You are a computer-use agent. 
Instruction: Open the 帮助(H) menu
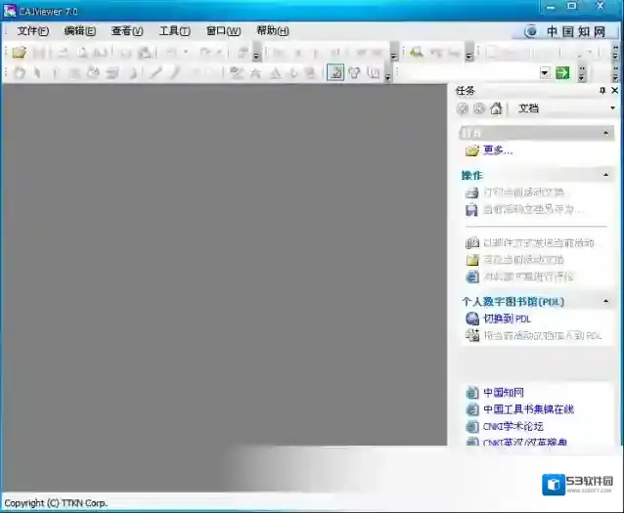(x=272, y=30)
